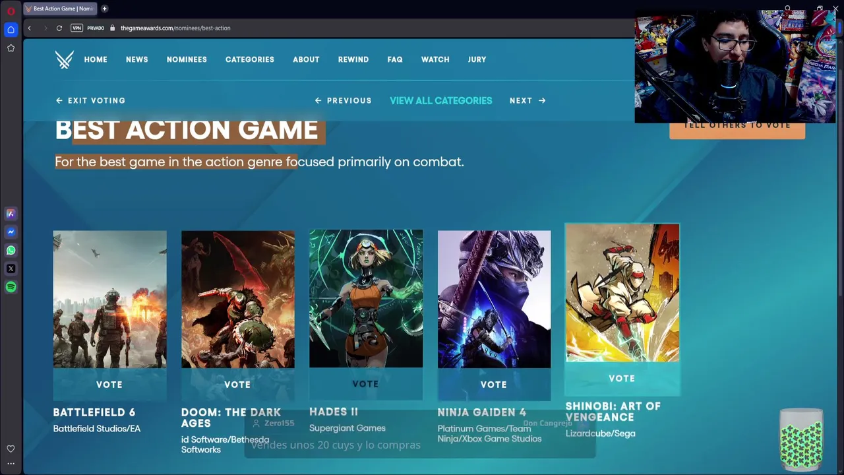844x475 pixels.
Task: Click the NINJA GAIDEN 4 title text
Action: (x=481, y=412)
